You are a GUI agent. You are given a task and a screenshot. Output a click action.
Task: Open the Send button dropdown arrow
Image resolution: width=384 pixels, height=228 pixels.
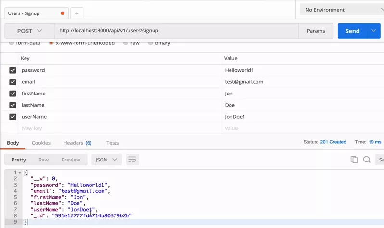[374, 31]
